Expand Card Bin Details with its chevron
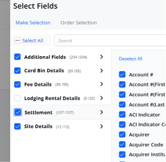Screen dimensions: 166x162 click(102, 71)
